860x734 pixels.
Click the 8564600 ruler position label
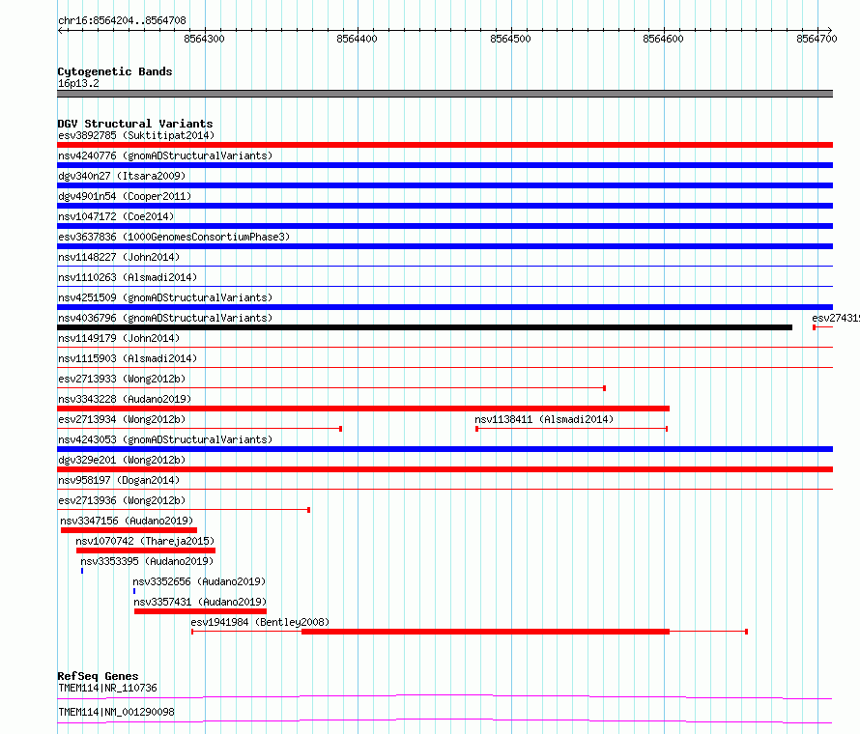pyautogui.click(x=663, y=39)
